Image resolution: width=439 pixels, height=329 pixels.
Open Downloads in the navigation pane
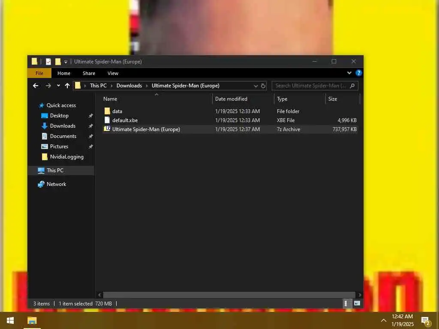[63, 126]
